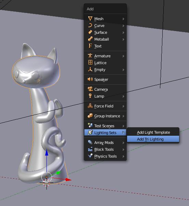189x206 pixels.
Task: Click the Lattice grid icon
Action: click(x=90, y=62)
